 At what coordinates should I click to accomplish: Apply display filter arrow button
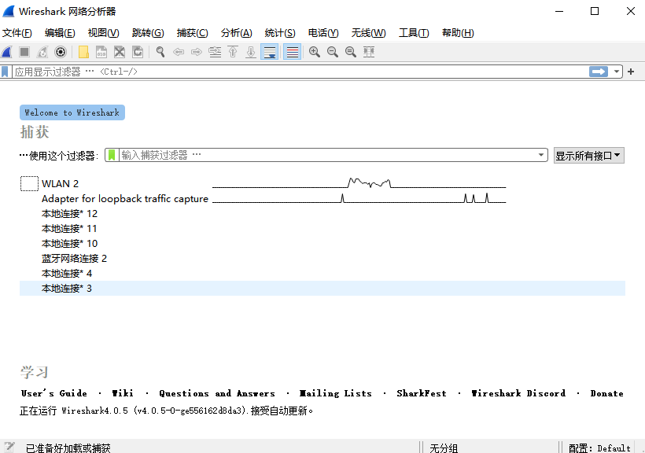point(599,72)
